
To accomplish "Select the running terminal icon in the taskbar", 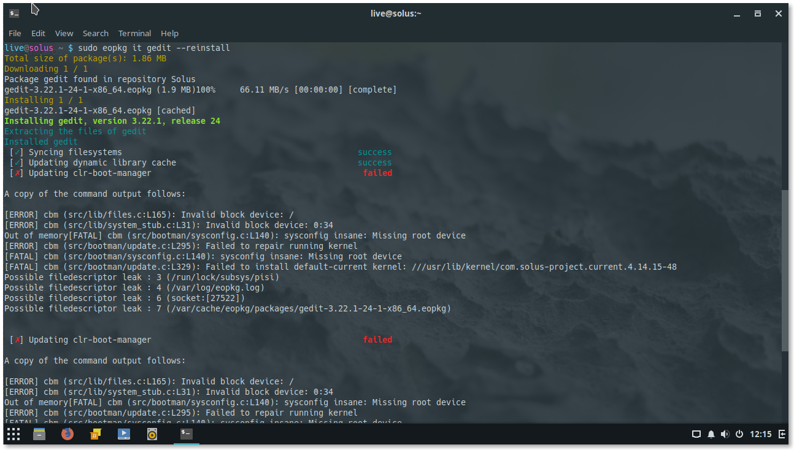I will click(x=187, y=434).
